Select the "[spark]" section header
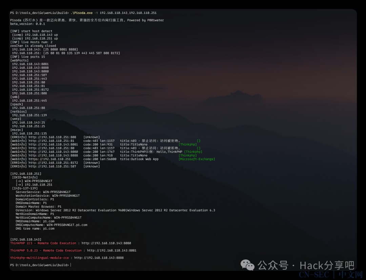This screenshot has width=366, height=280. 17,104
